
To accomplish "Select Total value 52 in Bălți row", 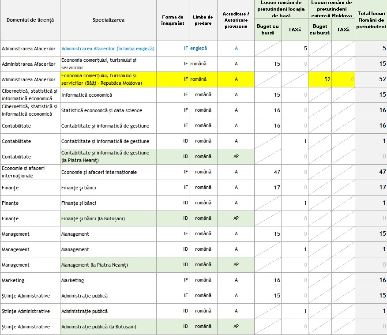I will 371,79.
